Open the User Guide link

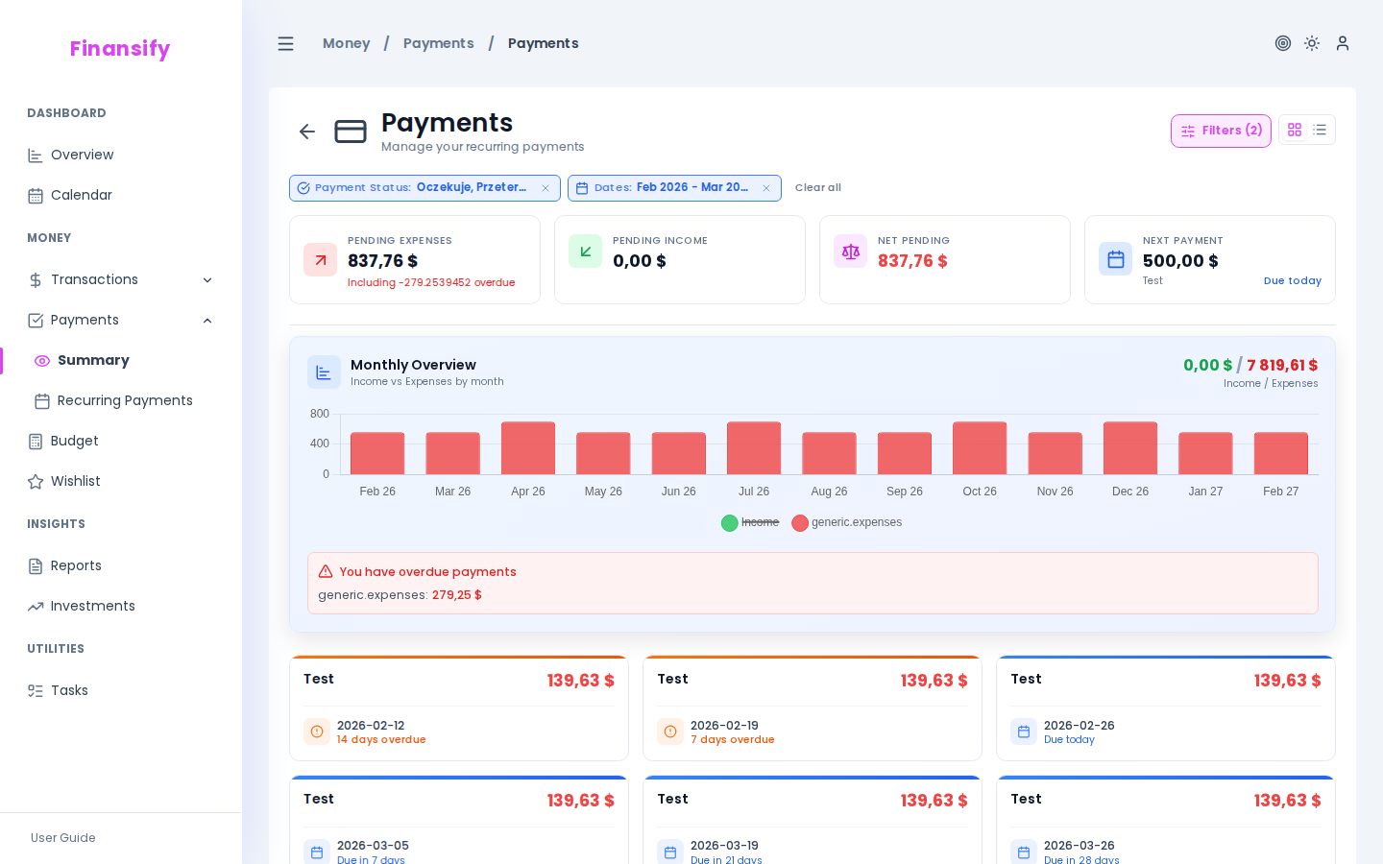(62, 838)
